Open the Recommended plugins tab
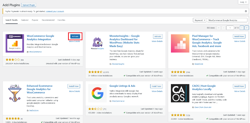 [48, 20]
